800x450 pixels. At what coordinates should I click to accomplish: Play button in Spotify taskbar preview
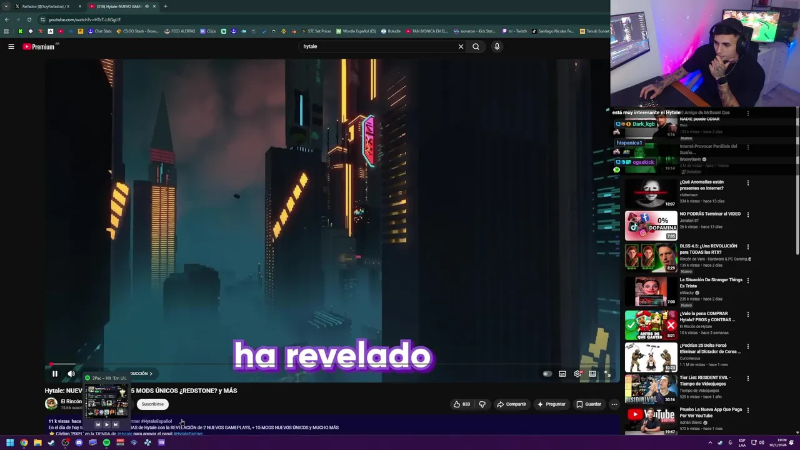point(106,424)
